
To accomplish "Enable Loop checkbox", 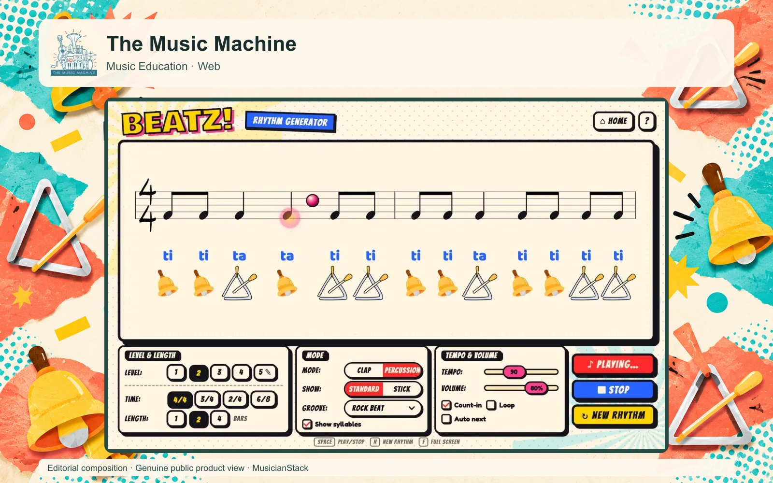I will point(491,405).
